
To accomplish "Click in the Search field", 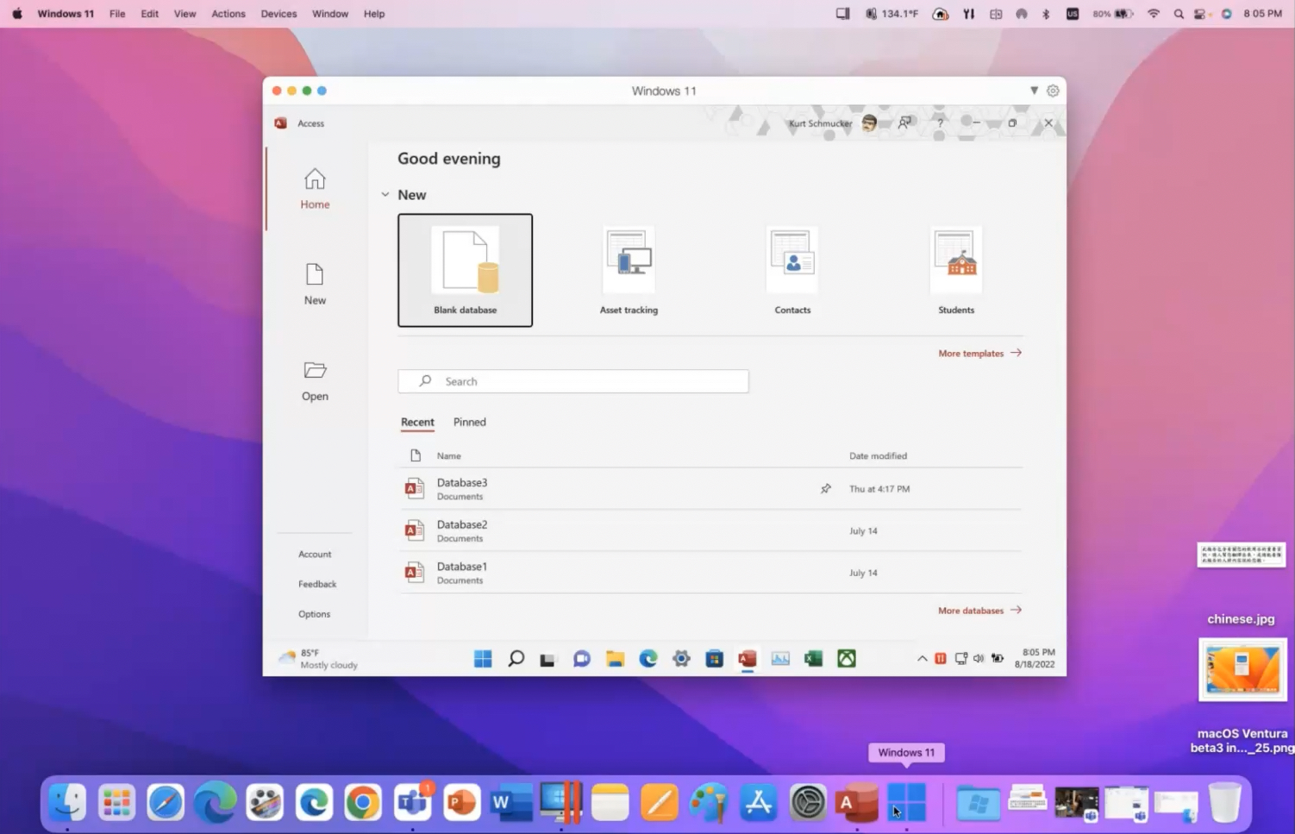I will 573,381.
